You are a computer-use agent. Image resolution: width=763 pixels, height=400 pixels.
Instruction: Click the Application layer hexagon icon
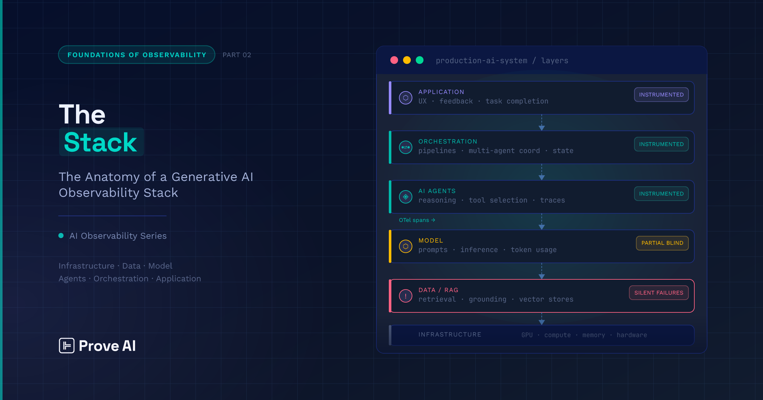(x=405, y=98)
